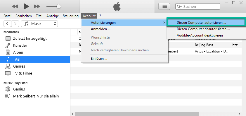This screenshot has width=246, height=116.
Task: Open the ? help menu
Action: pos(100,16)
